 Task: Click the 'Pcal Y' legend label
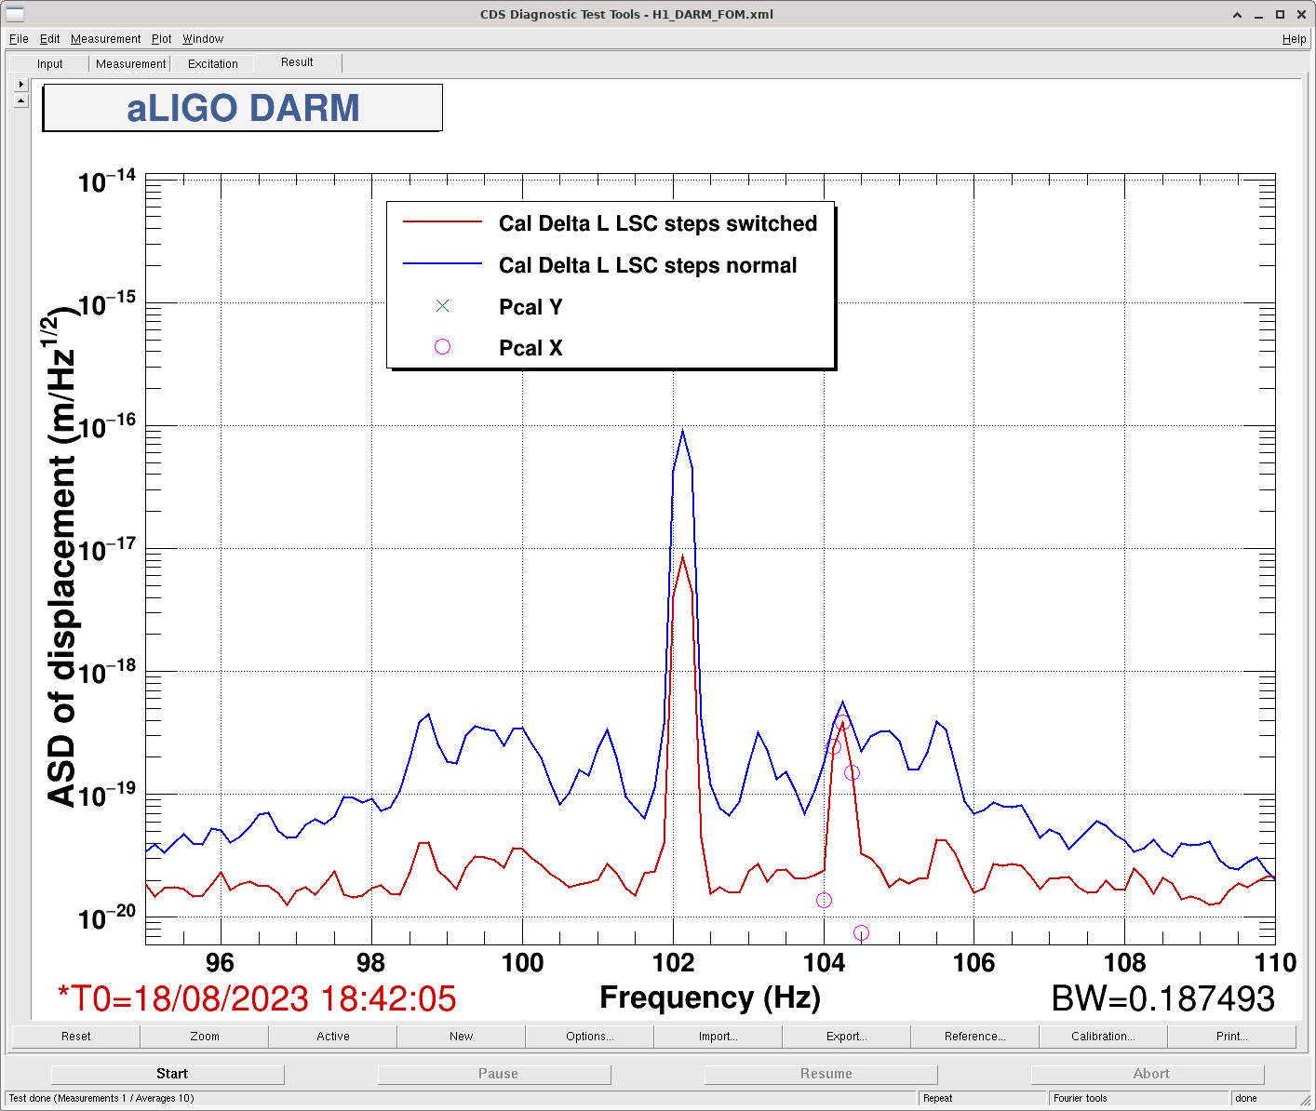click(x=530, y=307)
